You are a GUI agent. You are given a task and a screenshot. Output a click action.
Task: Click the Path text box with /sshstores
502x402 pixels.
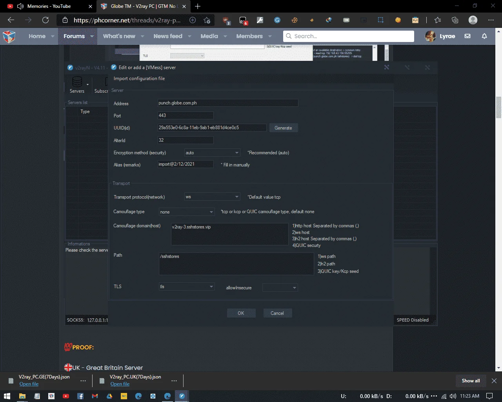pos(236,264)
